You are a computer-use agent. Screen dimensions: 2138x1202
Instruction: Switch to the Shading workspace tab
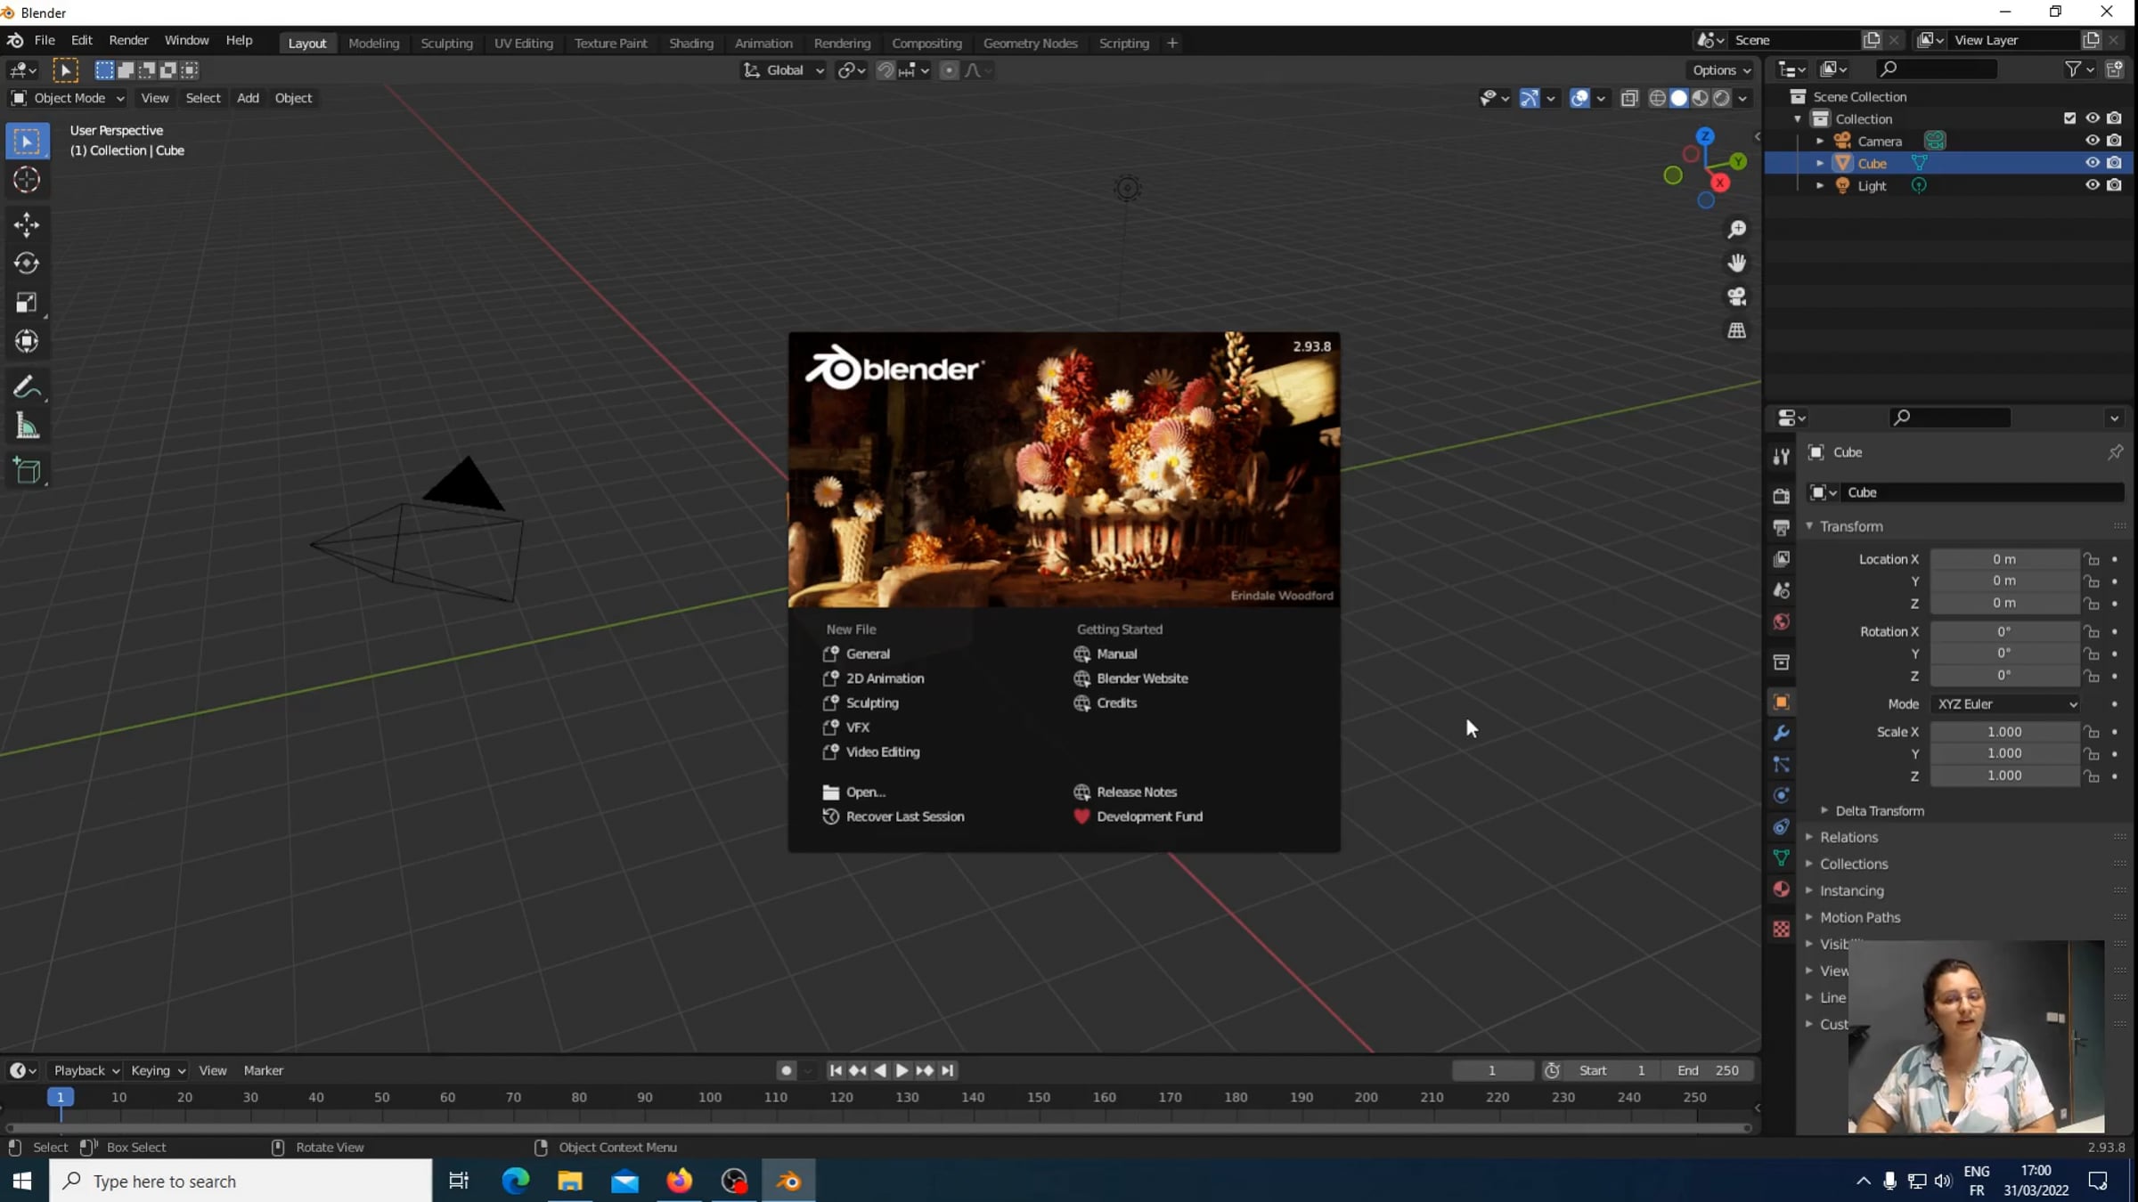(x=691, y=43)
